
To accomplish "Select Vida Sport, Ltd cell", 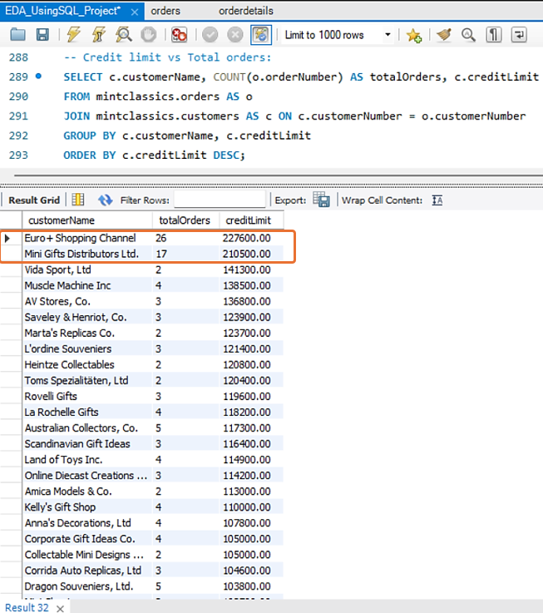I will [x=87, y=269].
